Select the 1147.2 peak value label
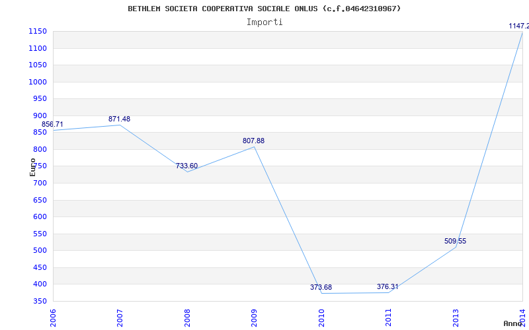 pos(519,26)
